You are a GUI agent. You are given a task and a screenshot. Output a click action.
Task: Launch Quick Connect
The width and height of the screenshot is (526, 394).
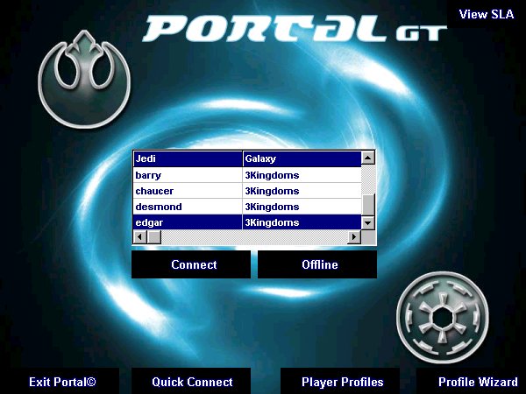192,382
